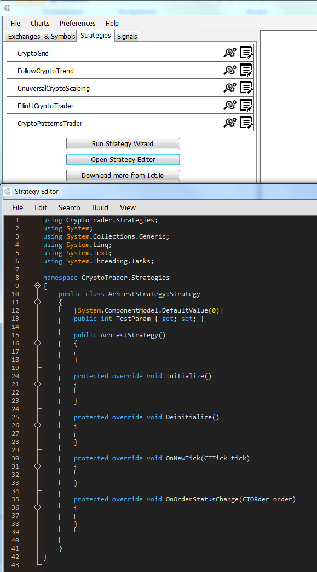
Task: Edit ElliottCryptoTrader with notepad icon
Action: click(x=246, y=106)
